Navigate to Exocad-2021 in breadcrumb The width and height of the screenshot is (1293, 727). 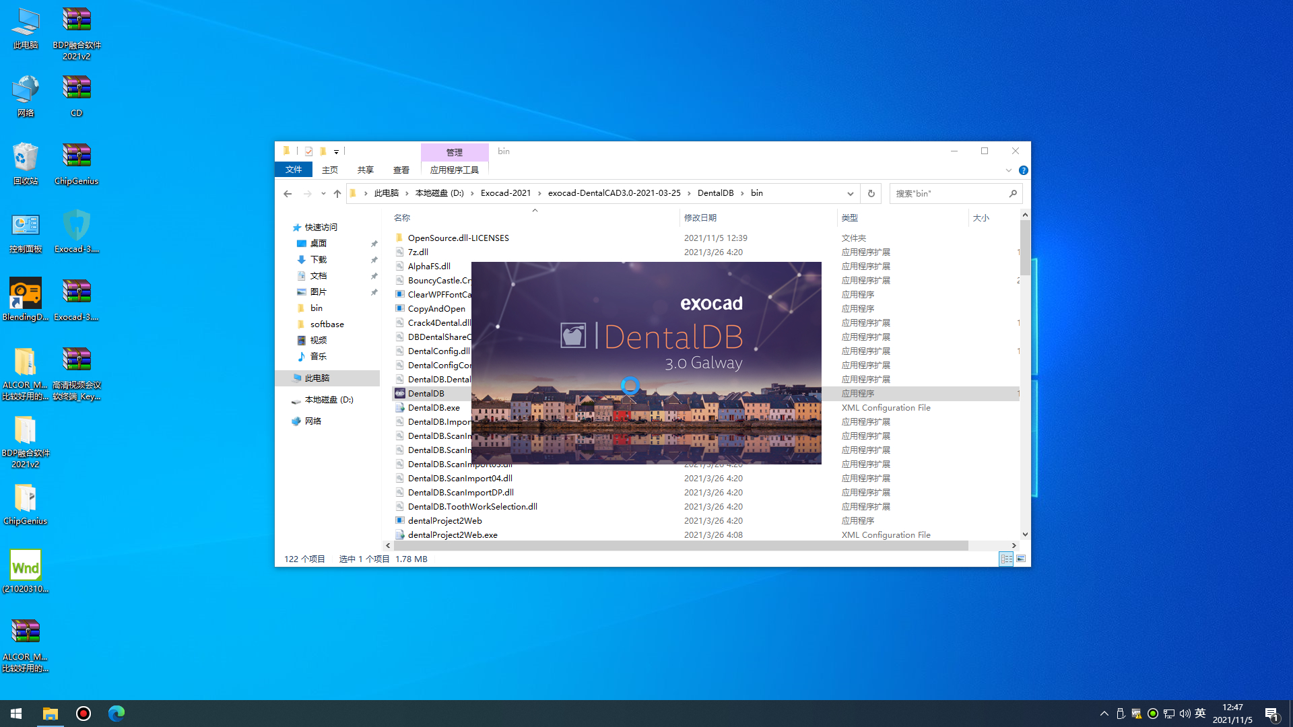click(506, 193)
